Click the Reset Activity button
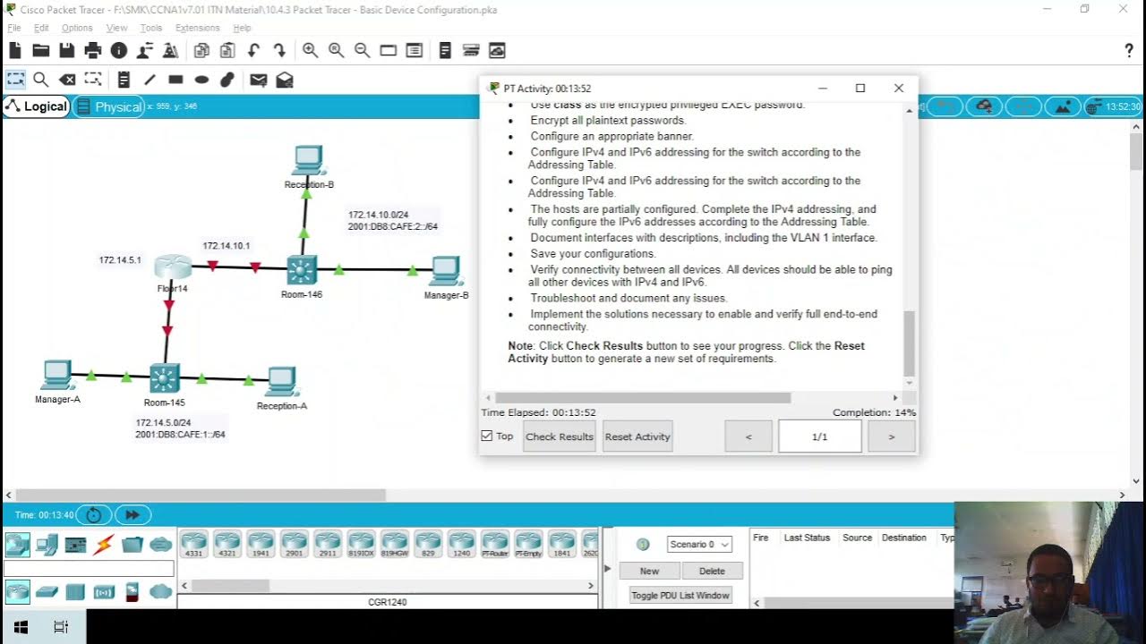Image resolution: width=1146 pixels, height=644 pixels. [637, 436]
